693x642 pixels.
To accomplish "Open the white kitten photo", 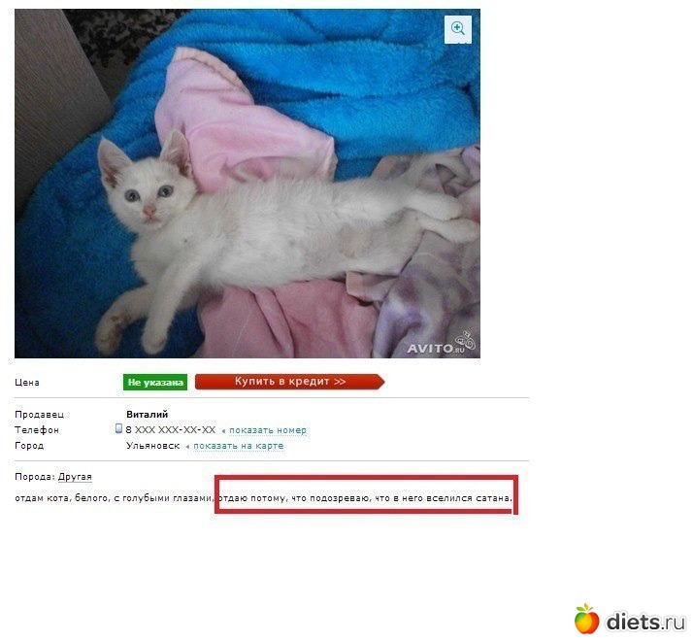I will tap(247, 183).
